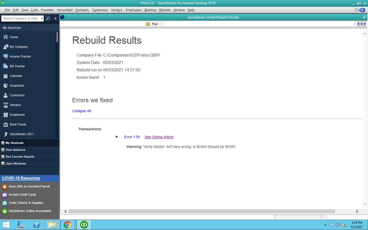Open the See Online Article link
The height and width of the screenshot is (230, 368).
coord(159,137)
